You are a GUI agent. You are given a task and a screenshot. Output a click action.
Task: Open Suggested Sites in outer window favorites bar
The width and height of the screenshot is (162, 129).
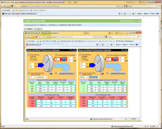pos(22,10)
